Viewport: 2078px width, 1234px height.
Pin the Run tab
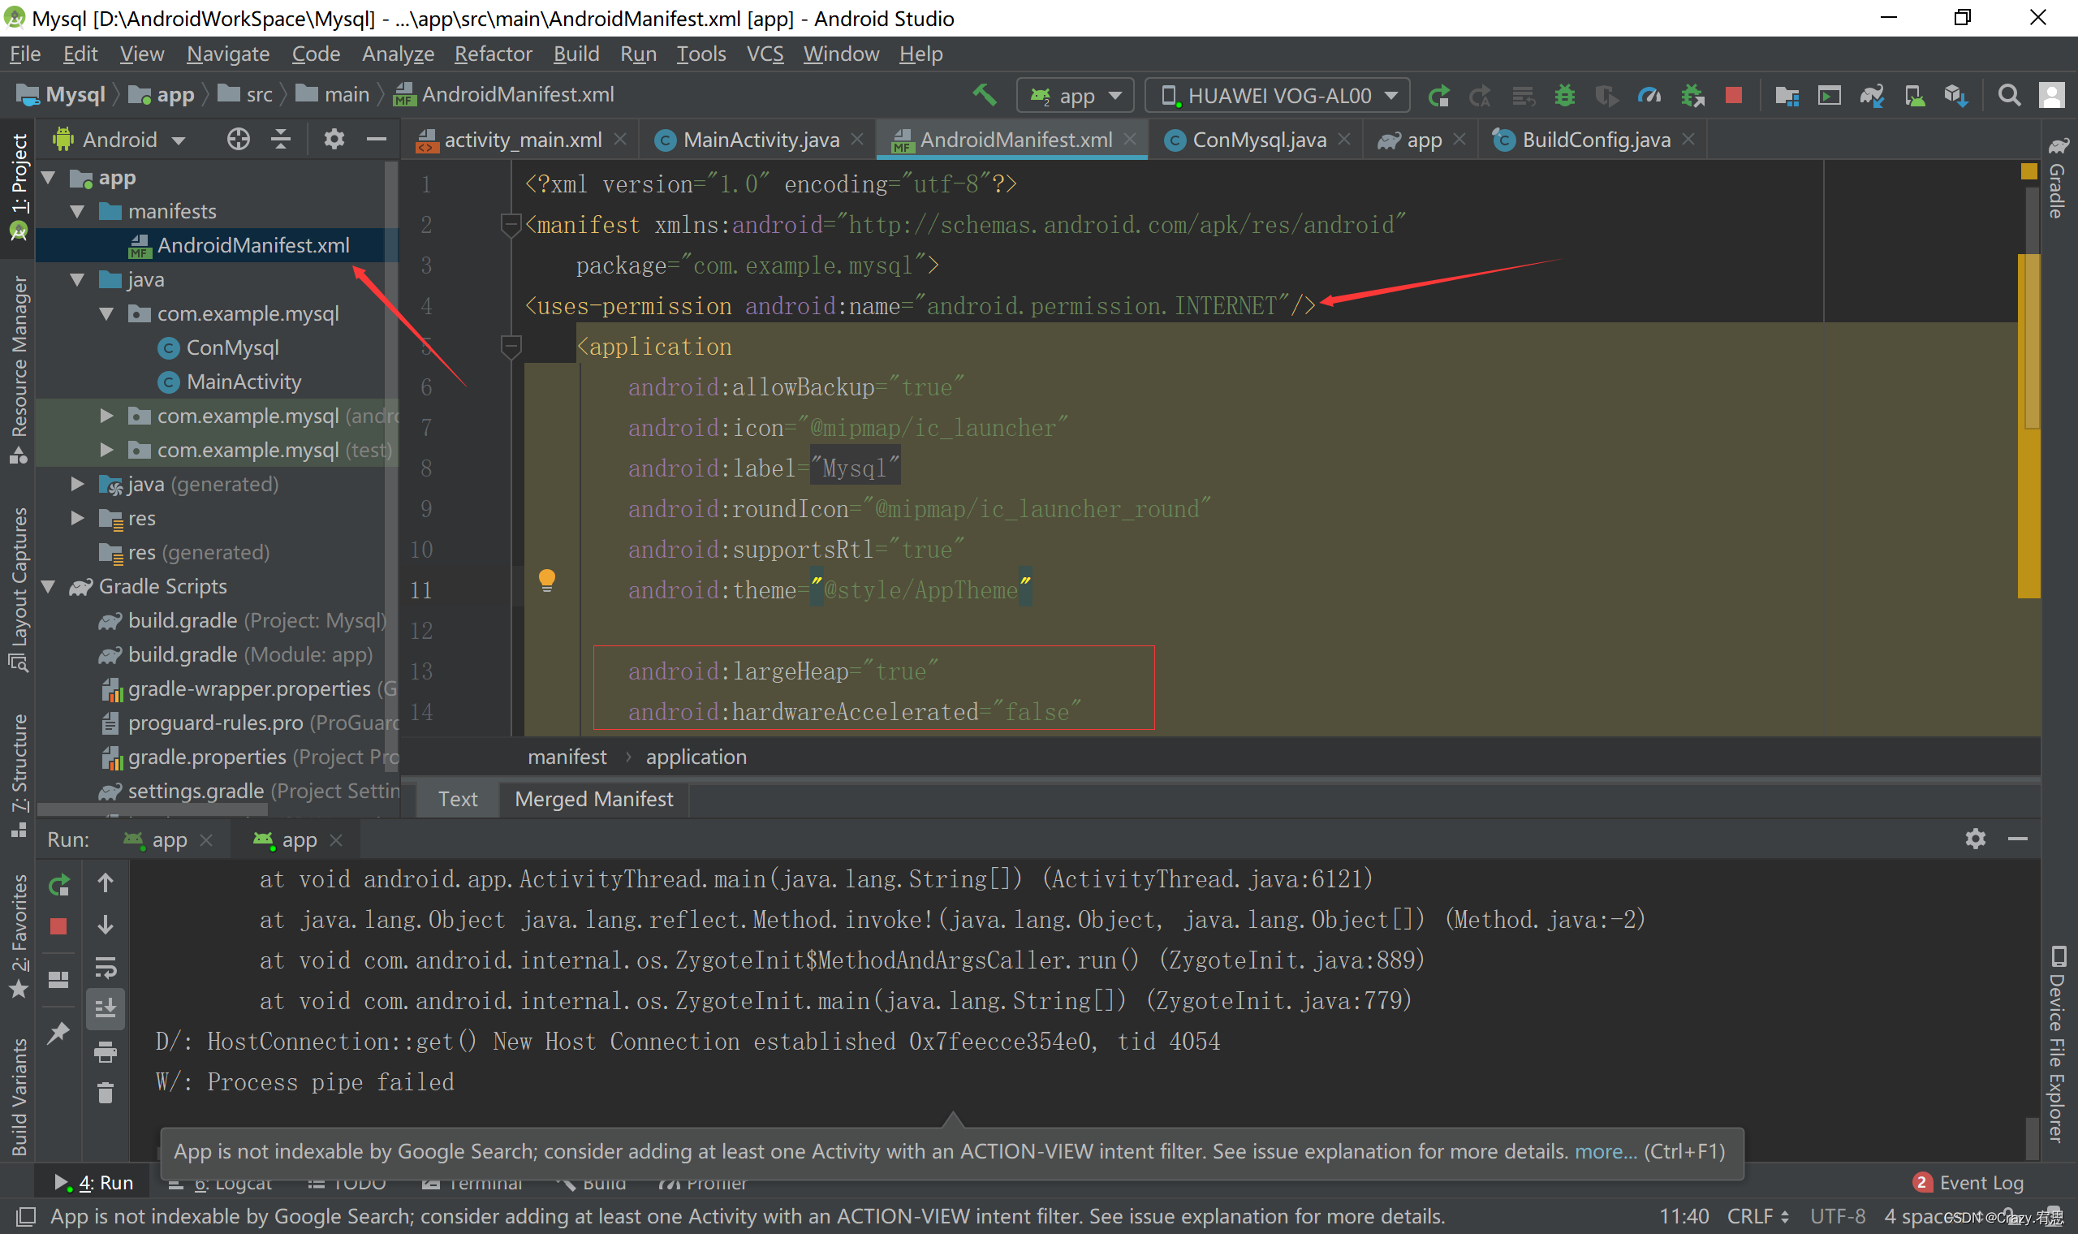point(59,1032)
